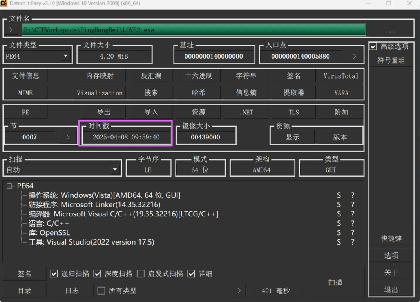Viewport: 420px width, 302px height.
Task: Enable the 启发式扫描 checkbox
Action: pos(141,274)
